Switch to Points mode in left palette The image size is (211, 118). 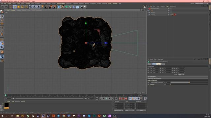(x=2, y=28)
